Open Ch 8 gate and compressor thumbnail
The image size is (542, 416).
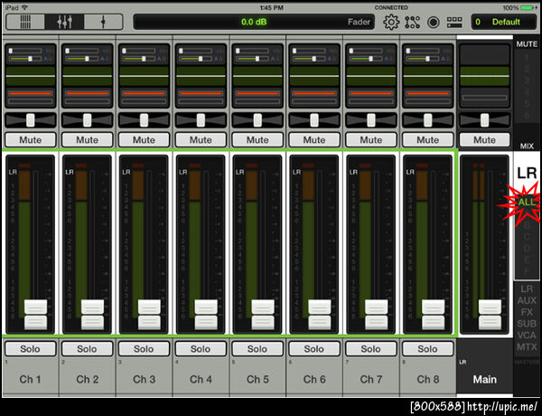click(428, 98)
